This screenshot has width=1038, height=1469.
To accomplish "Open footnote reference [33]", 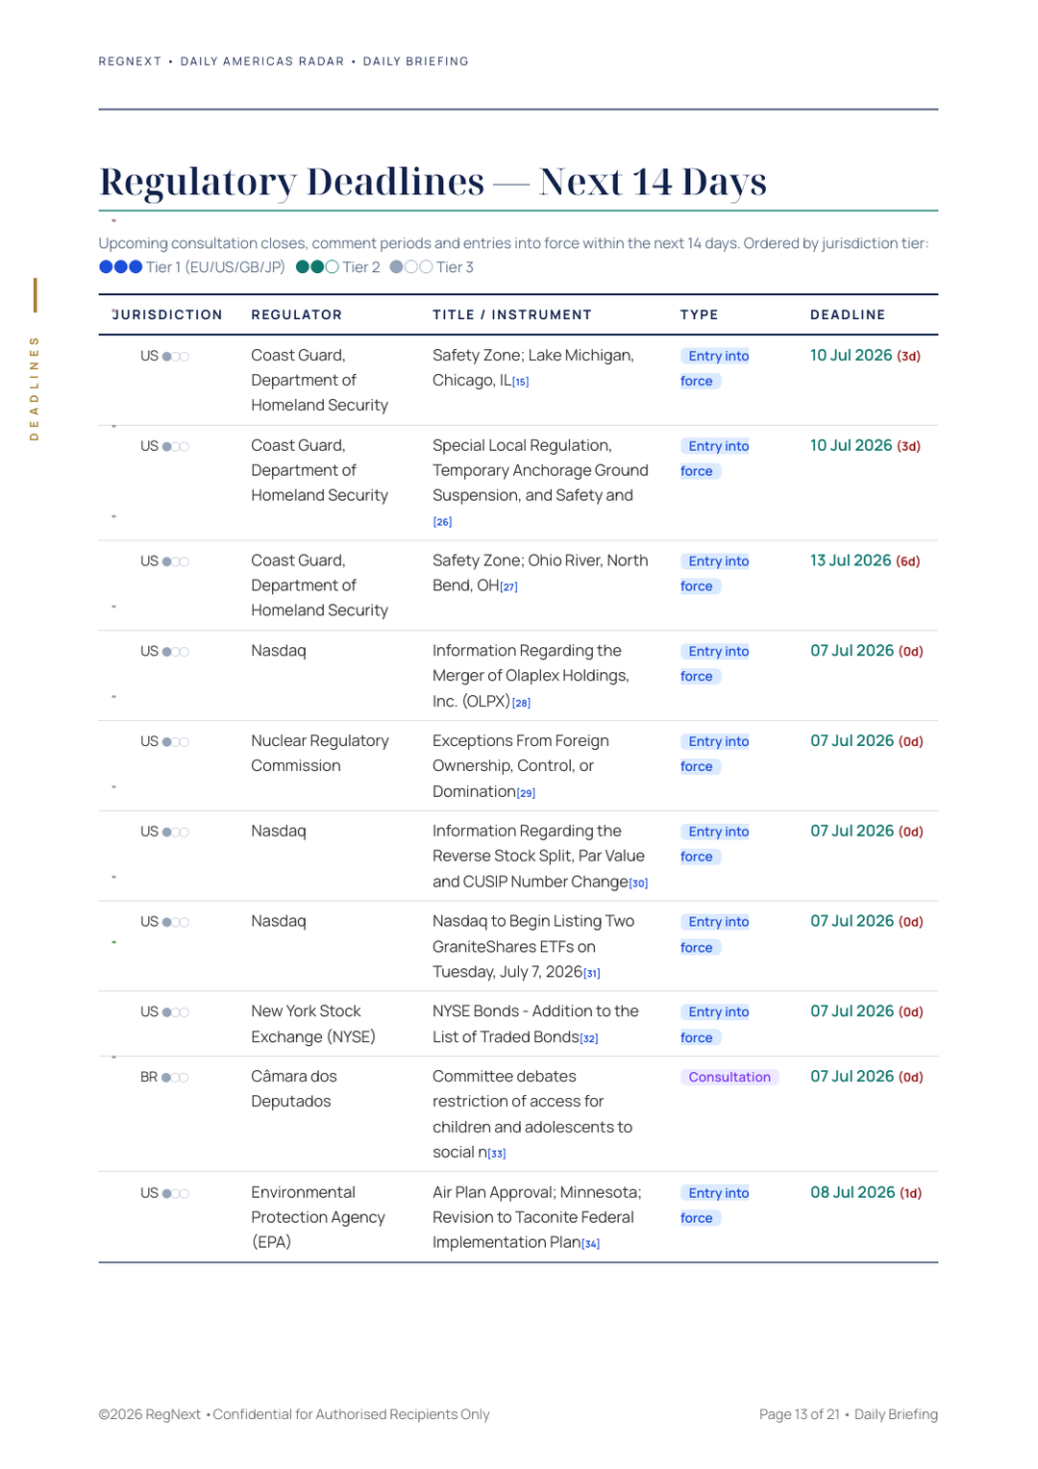I will coord(497,1154).
